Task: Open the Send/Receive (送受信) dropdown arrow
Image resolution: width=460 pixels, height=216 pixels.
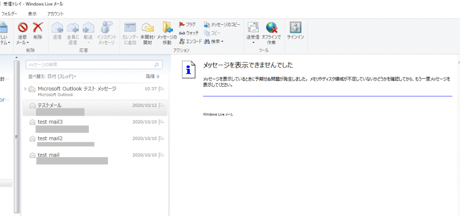Action: (253, 43)
